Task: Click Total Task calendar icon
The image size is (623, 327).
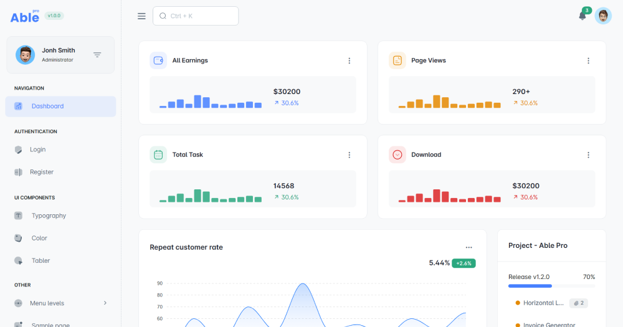Action: (x=158, y=154)
